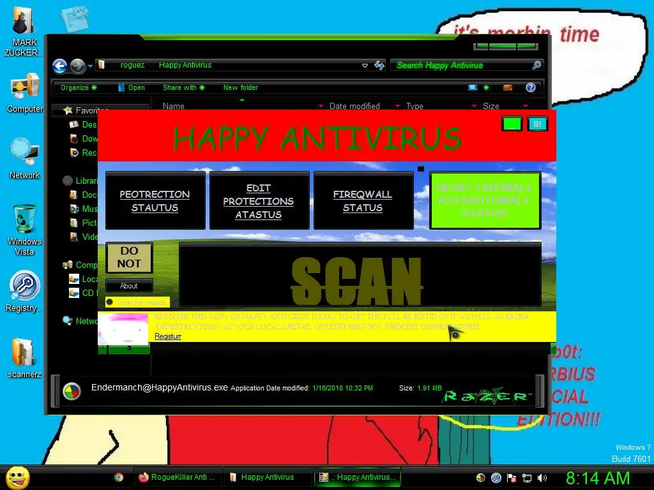This screenshot has height=490, width=654.
Task: Click the 8:14 AM taskbar clock
Action: point(597,478)
